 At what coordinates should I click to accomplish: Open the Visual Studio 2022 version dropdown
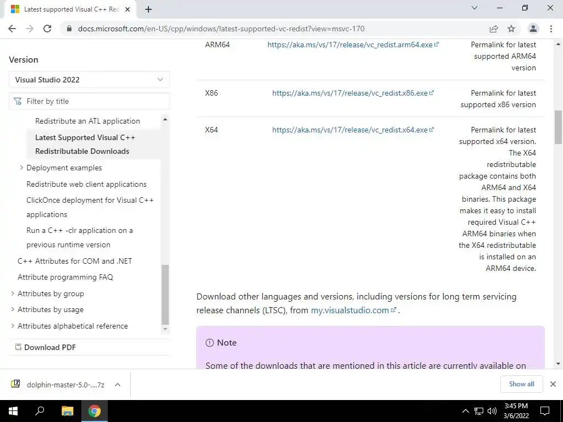click(89, 80)
